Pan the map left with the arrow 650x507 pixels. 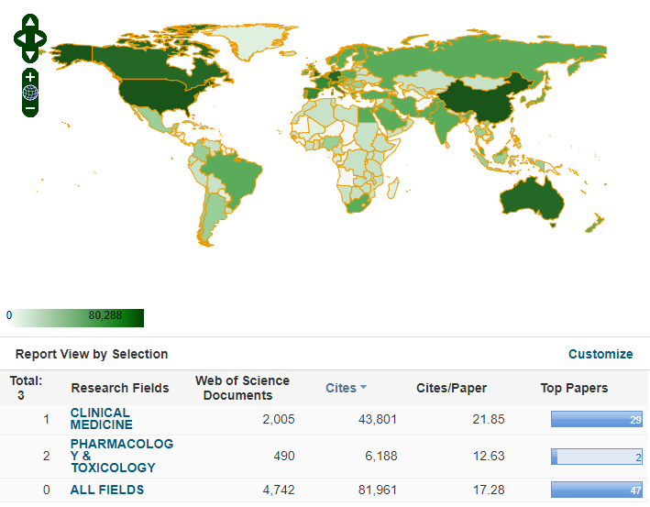click(x=21, y=39)
